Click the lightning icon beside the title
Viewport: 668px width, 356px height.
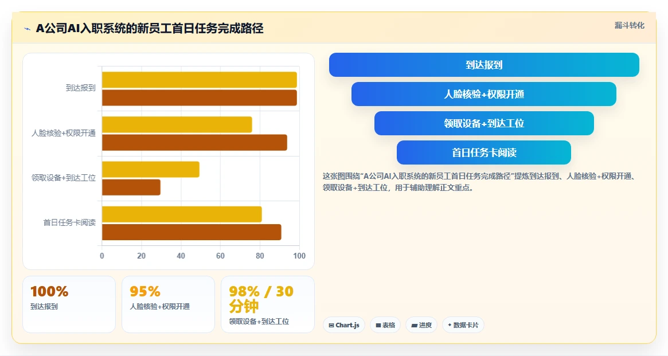point(28,29)
